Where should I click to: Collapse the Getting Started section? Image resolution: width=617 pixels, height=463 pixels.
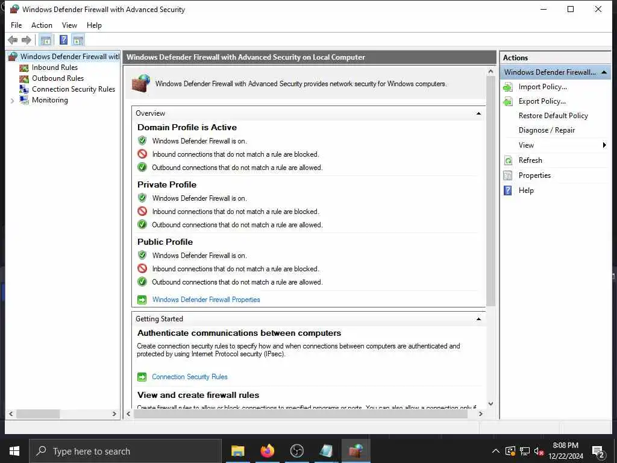[x=478, y=319]
